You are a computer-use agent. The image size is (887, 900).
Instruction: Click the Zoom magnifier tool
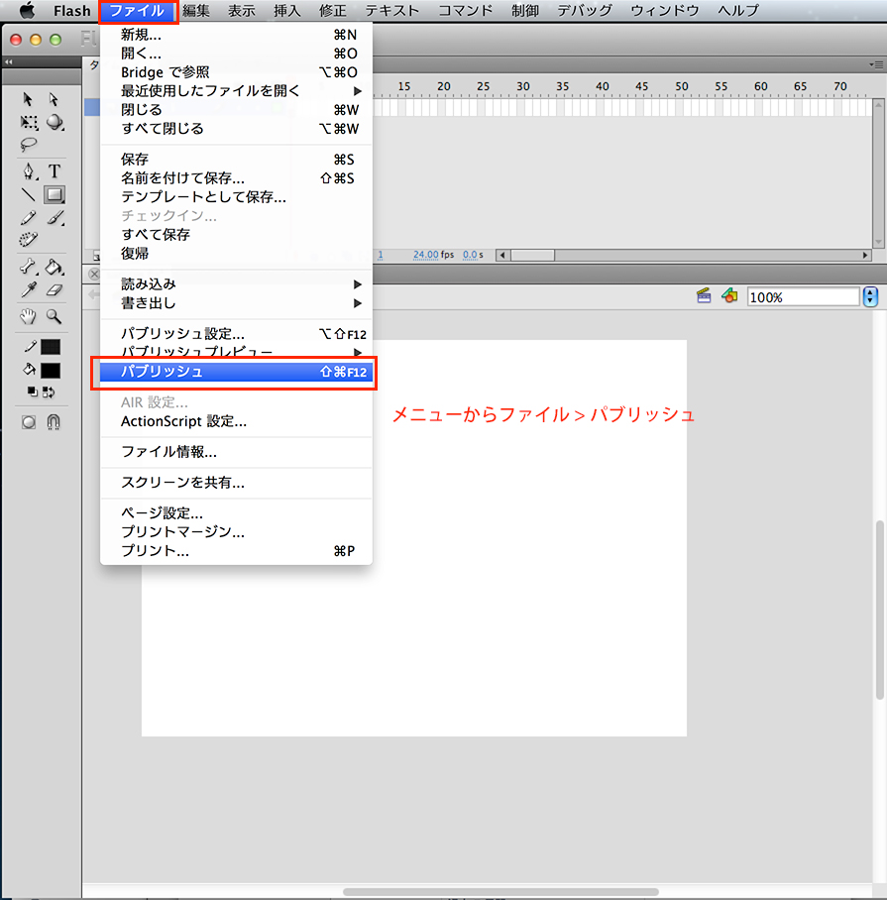[55, 316]
